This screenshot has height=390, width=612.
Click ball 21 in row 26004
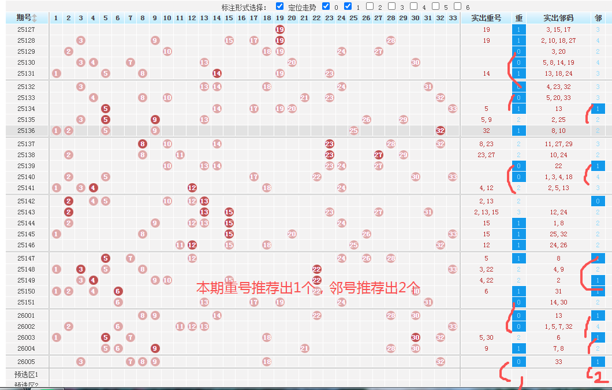[304, 348]
